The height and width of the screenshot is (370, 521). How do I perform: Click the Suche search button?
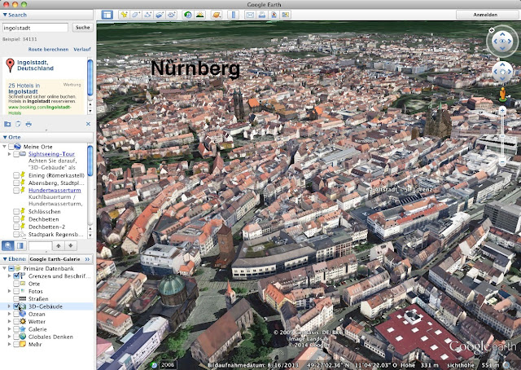click(x=82, y=28)
